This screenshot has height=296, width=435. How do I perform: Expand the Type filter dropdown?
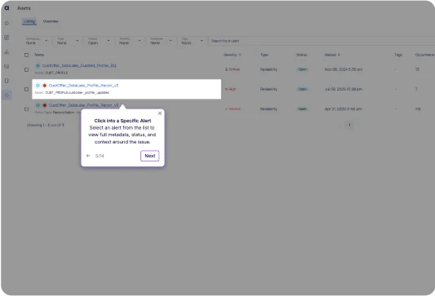tap(68, 41)
